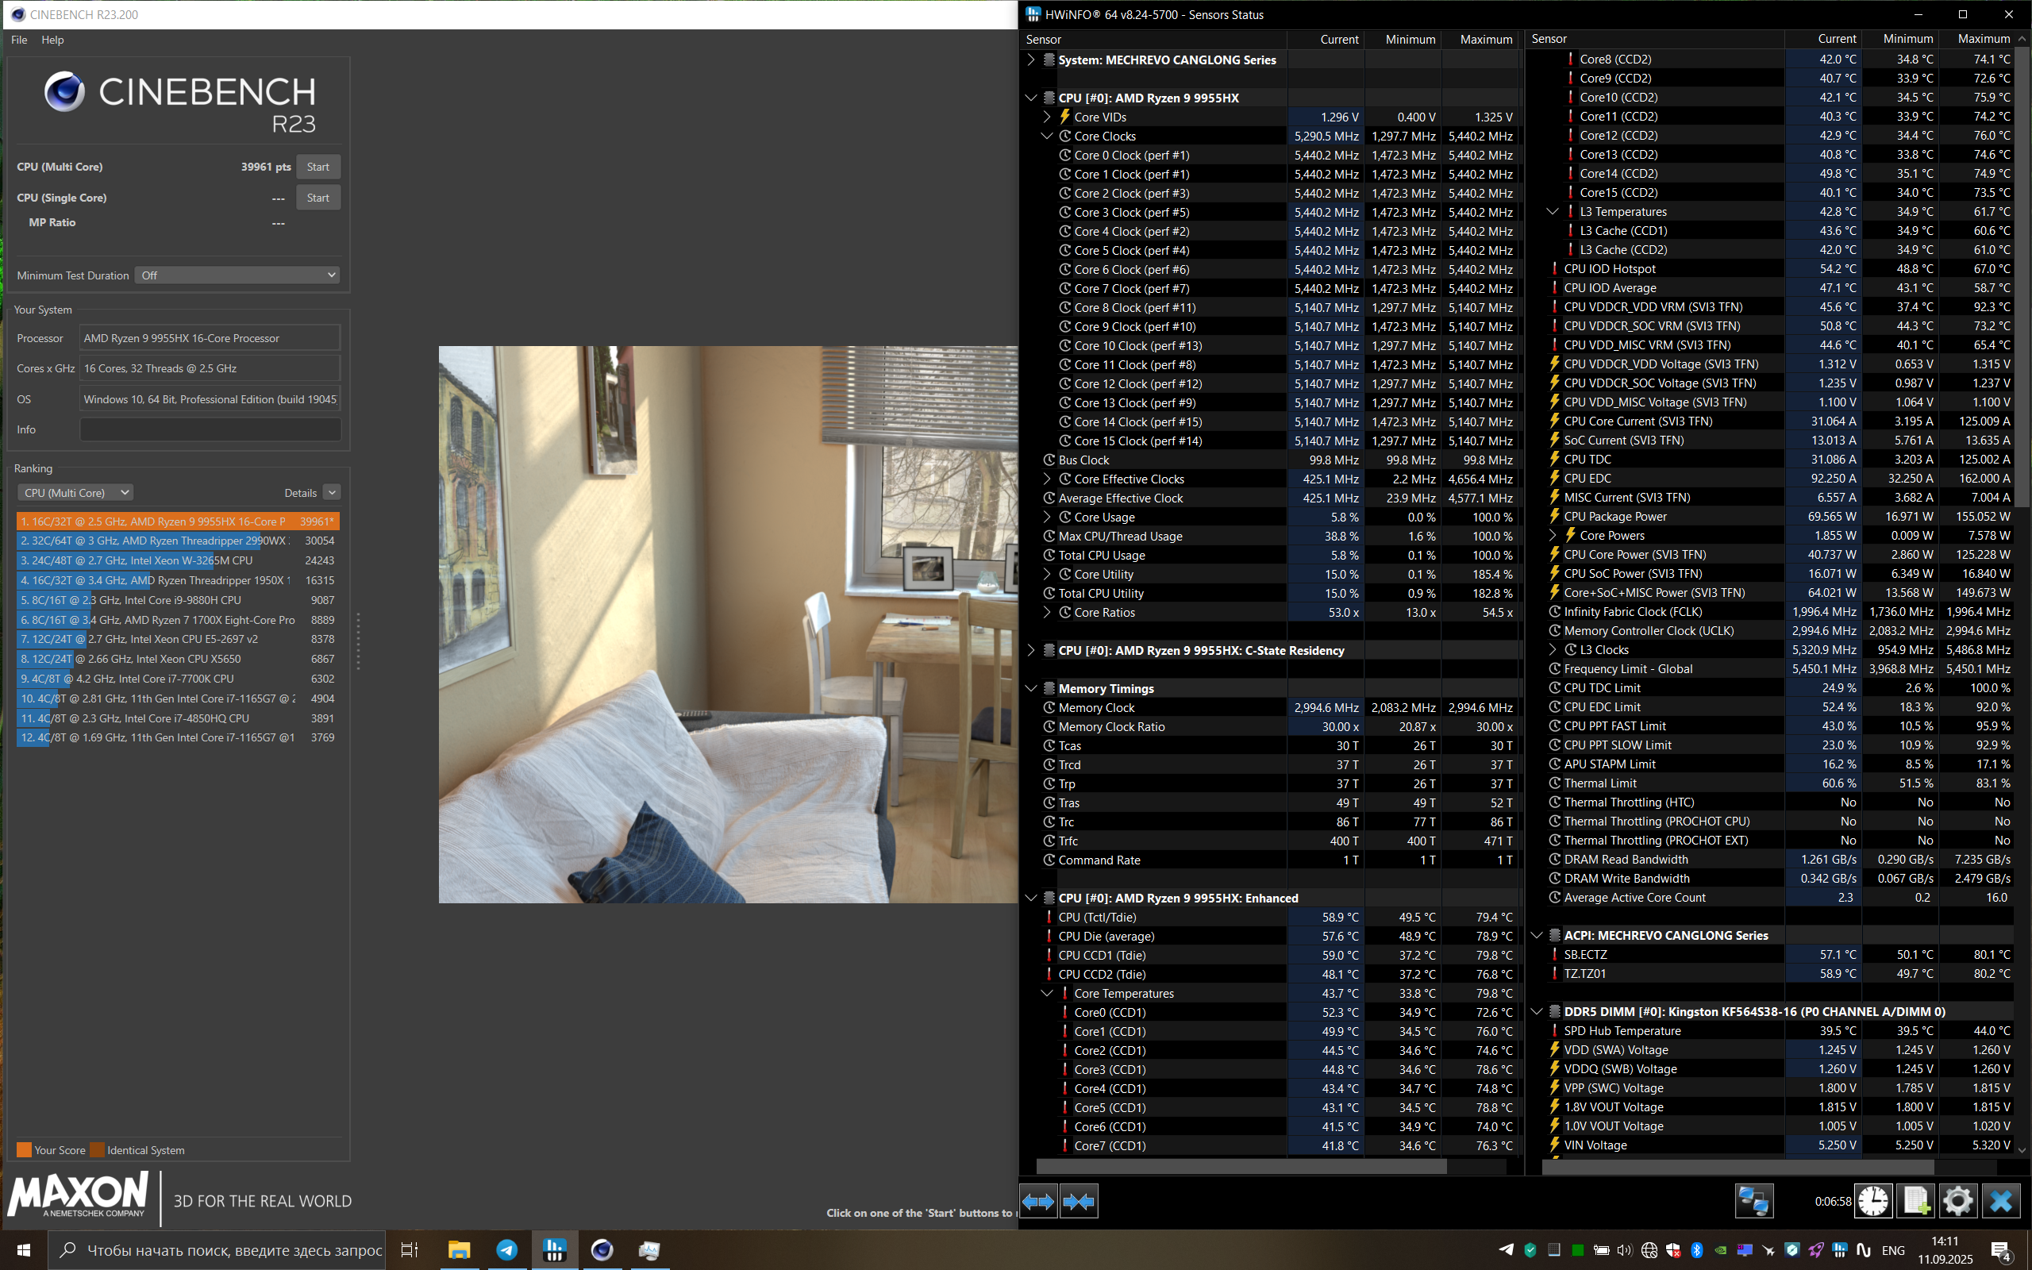Click the Windows search box on taskbar
2032x1270 pixels.
pos(217,1250)
